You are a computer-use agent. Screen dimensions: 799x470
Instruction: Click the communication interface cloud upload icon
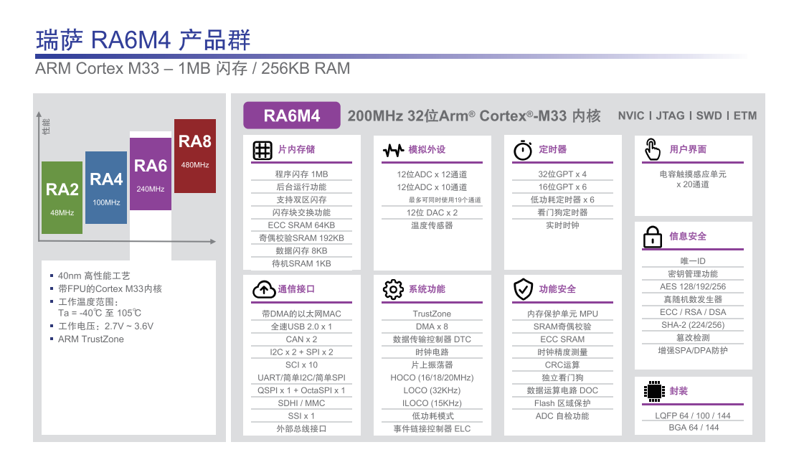click(264, 290)
